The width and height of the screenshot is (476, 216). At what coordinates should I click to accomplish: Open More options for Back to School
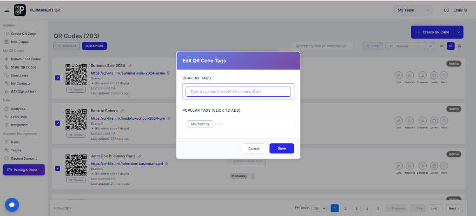pyautogui.click(x=444, y=121)
